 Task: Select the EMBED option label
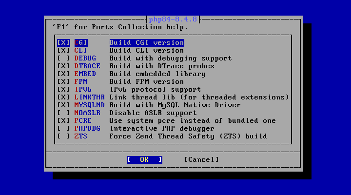coord(85,74)
